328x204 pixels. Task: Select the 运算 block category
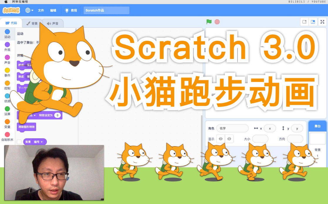[7, 111]
